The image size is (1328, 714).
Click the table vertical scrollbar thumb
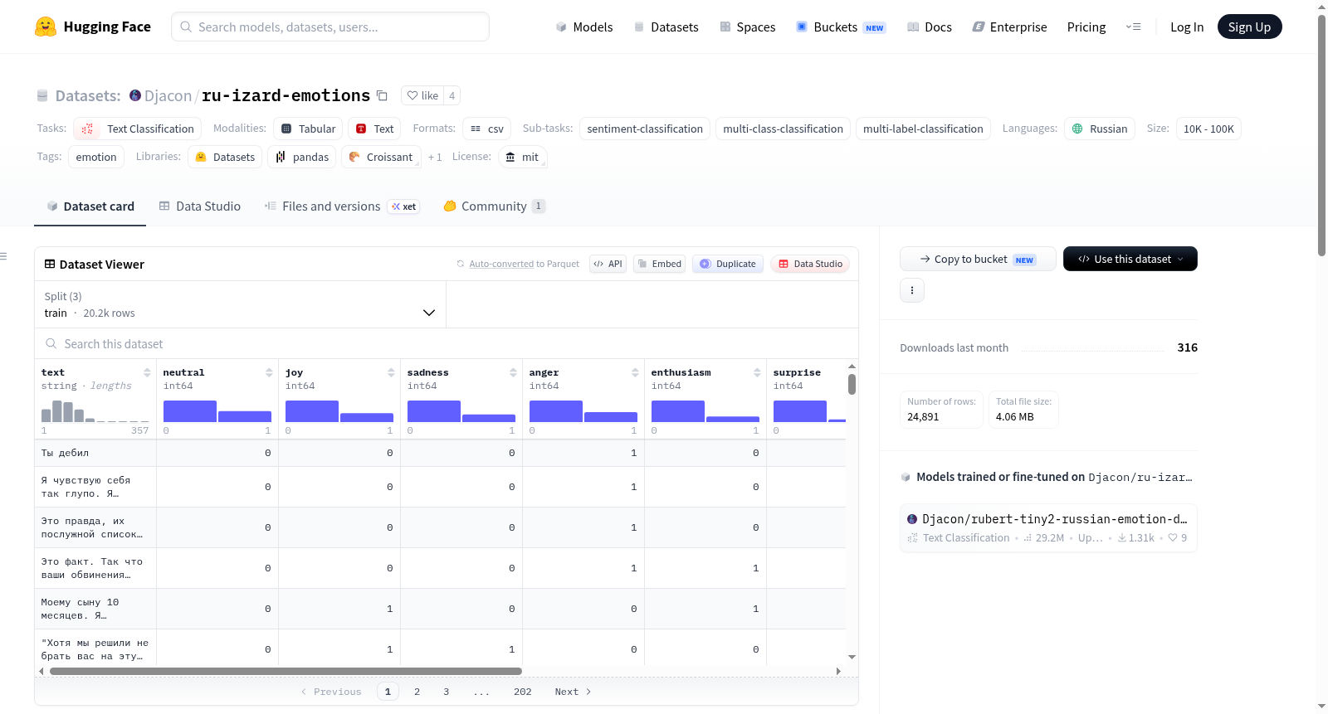[x=852, y=384]
